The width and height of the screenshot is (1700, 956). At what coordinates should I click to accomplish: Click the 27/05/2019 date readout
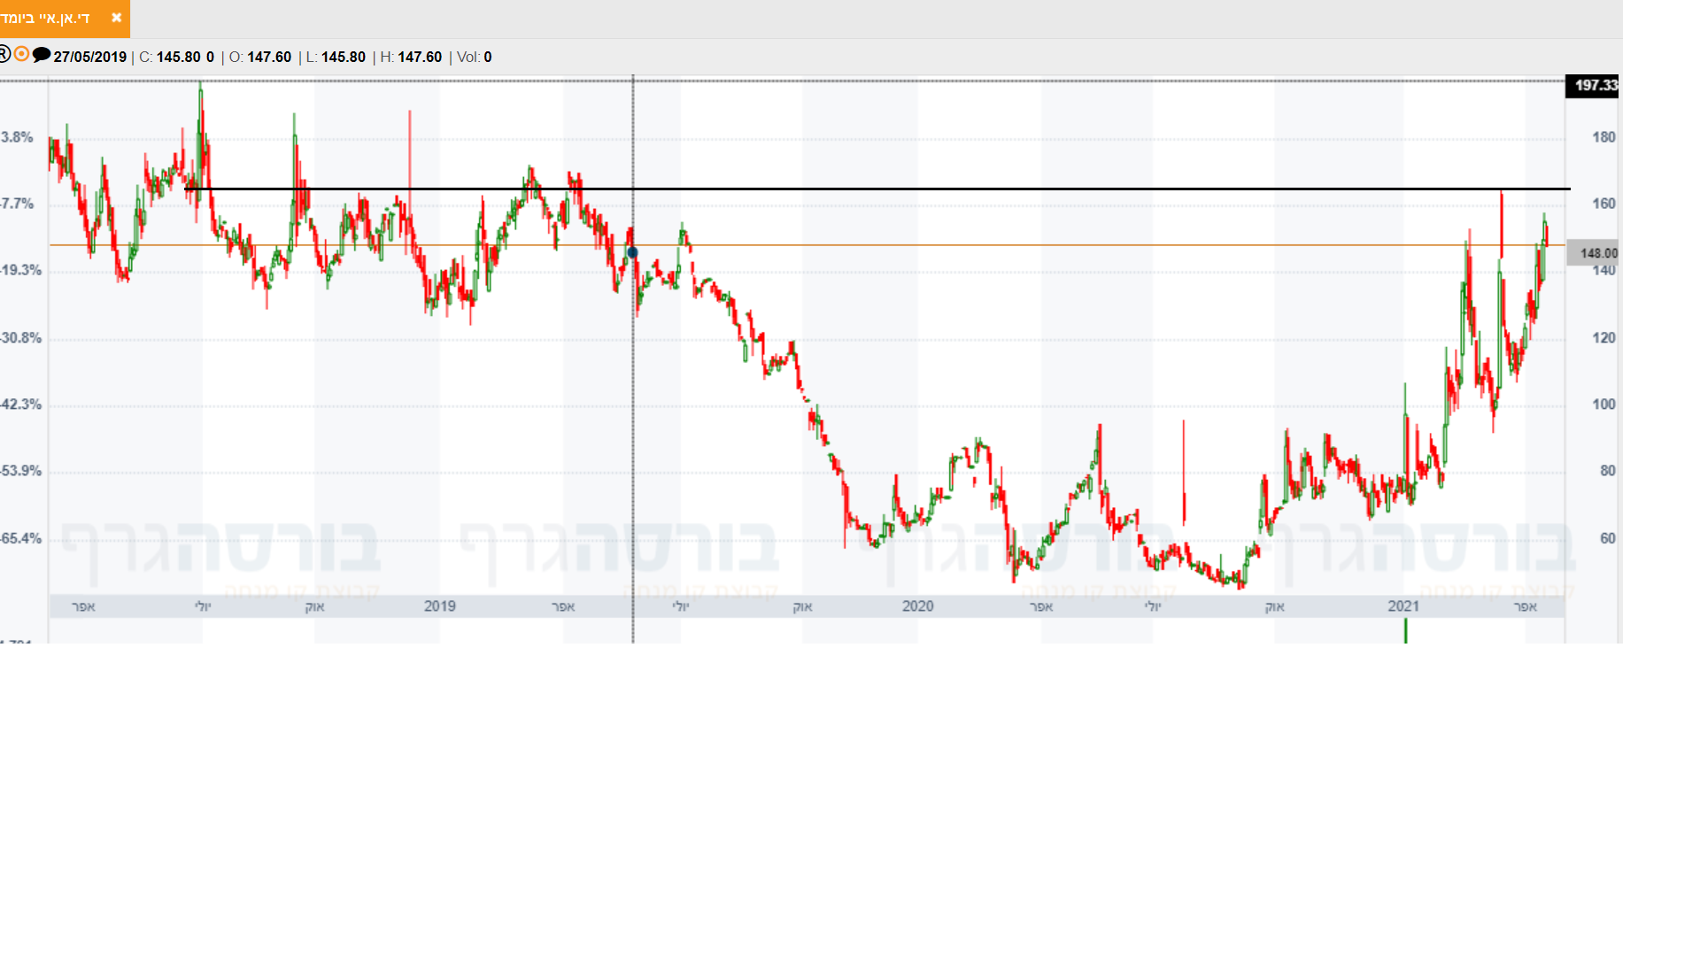(x=89, y=58)
